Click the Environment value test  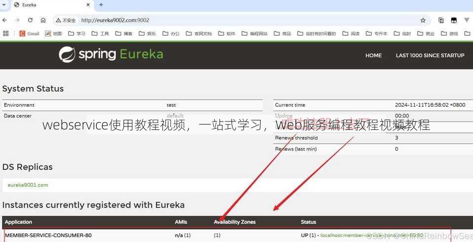[x=171, y=105]
